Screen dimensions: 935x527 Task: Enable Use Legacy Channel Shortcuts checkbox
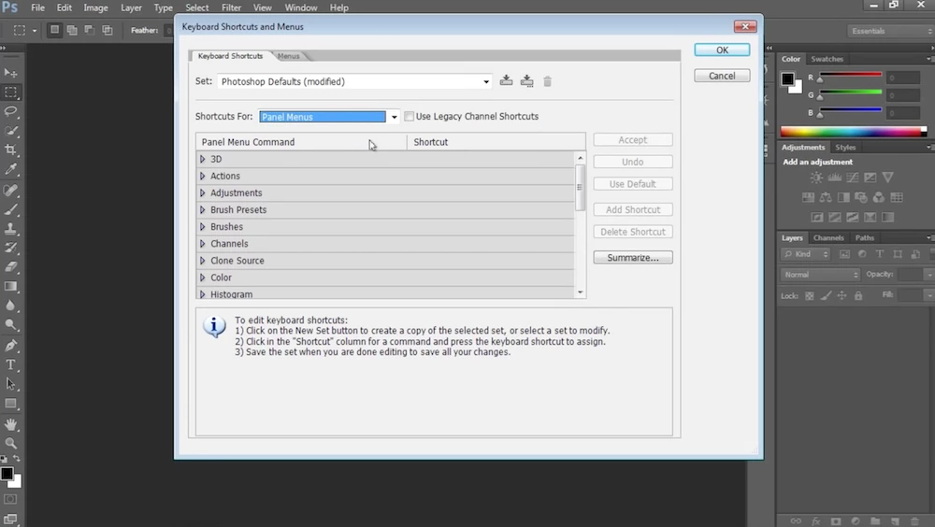(409, 116)
